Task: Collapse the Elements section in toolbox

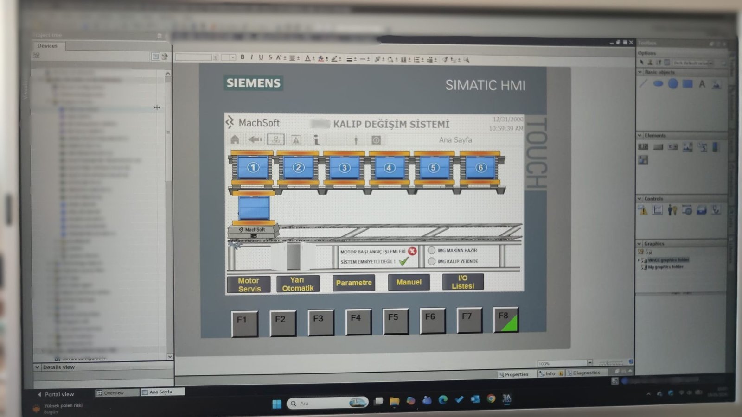Action: pos(640,135)
